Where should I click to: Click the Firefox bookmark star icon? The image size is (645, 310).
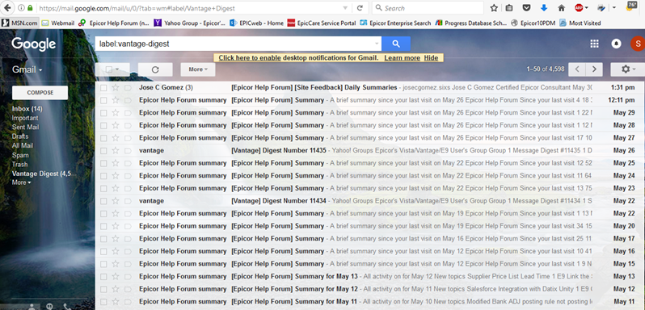tap(494, 8)
